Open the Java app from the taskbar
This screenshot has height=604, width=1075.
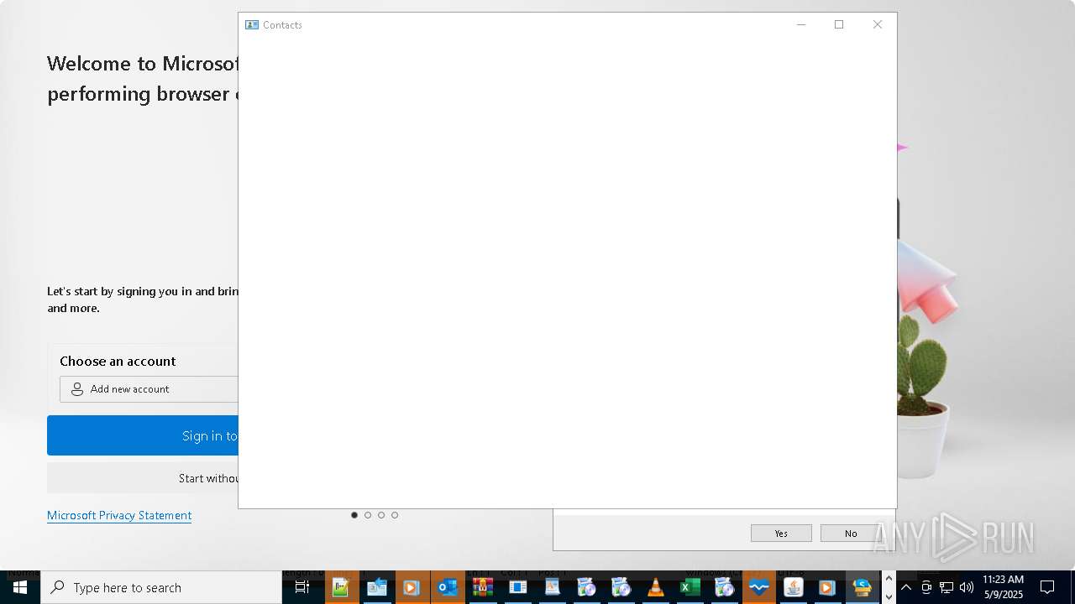pos(793,587)
